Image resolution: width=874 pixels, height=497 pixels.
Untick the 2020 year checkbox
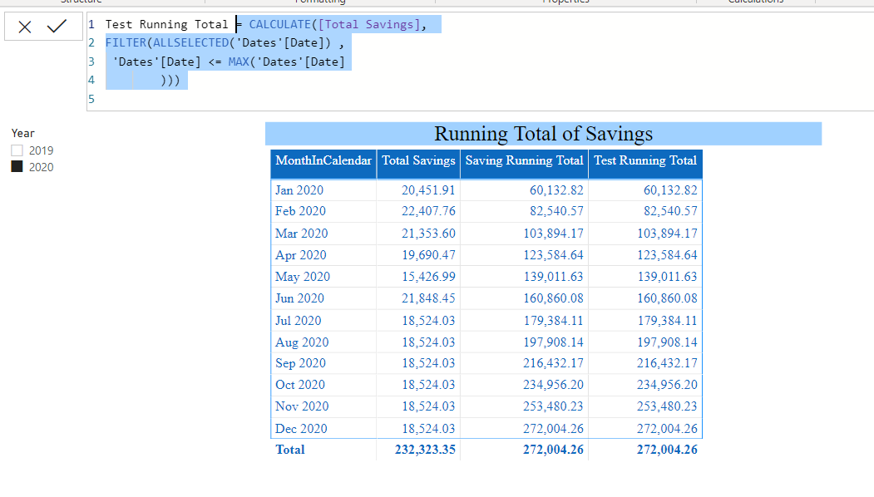17,166
